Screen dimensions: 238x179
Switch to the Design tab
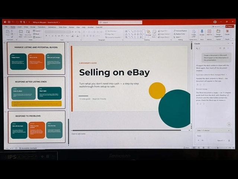click(x=33, y=27)
